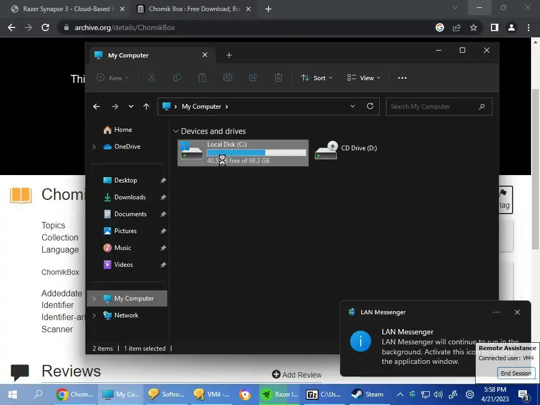Go forward in File Explorer navigation
The image size is (540, 405).
[114, 107]
